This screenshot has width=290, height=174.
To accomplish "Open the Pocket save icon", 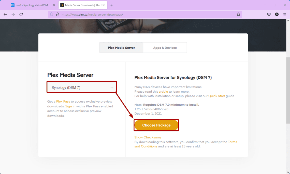I will pos(269,15).
